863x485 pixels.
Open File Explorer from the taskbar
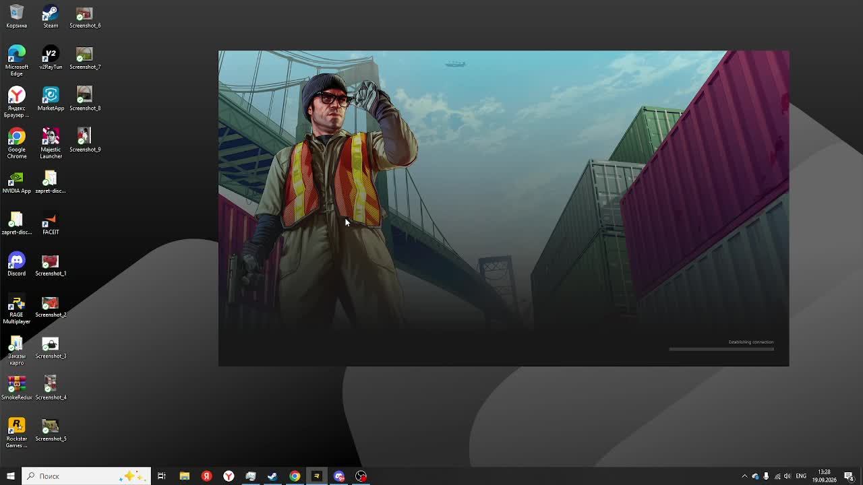(184, 476)
